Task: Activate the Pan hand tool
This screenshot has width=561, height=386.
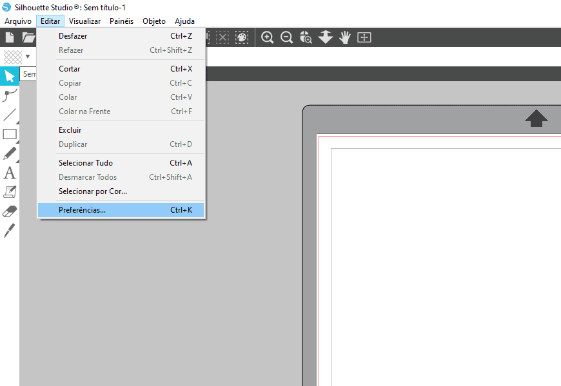Action: (x=345, y=37)
